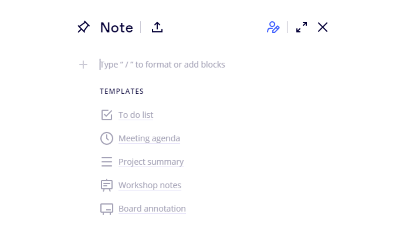The image size is (409, 237).
Task: Click the To do list checkbox icon
Action: pos(107,115)
